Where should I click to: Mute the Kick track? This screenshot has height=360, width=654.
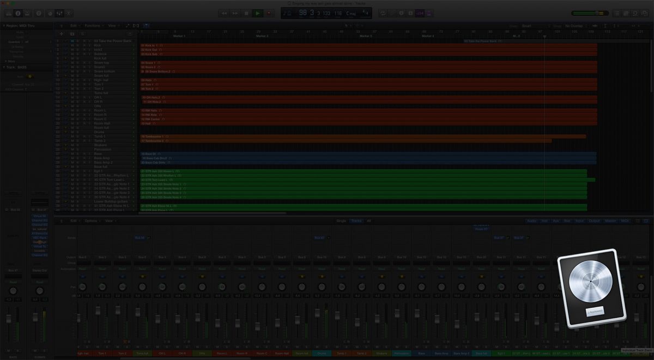pos(72,46)
